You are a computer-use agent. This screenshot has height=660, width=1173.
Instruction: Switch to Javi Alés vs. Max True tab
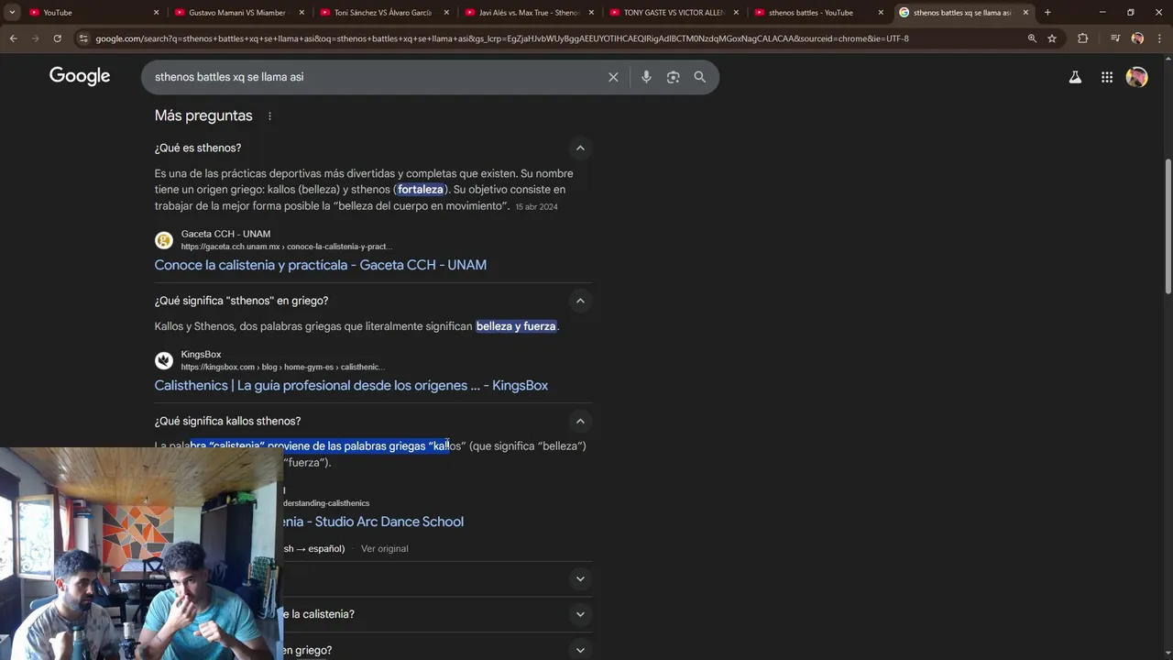529,12
